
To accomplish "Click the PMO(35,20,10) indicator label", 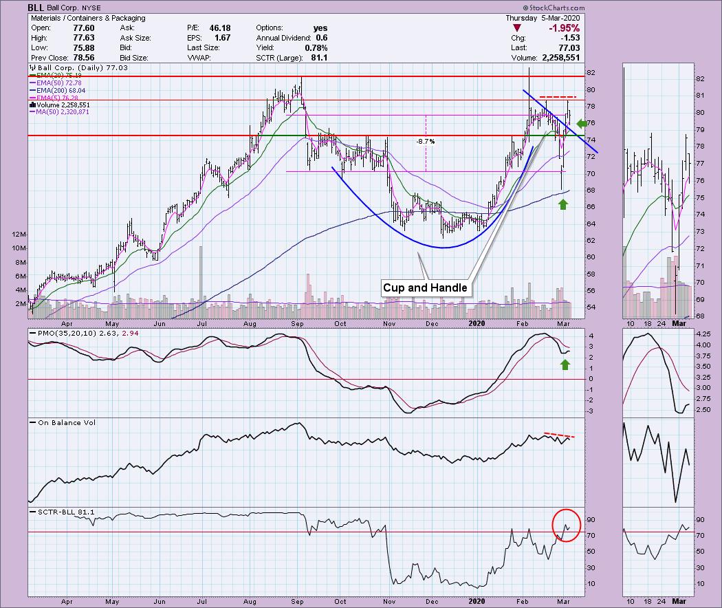I will tap(68, 333).
